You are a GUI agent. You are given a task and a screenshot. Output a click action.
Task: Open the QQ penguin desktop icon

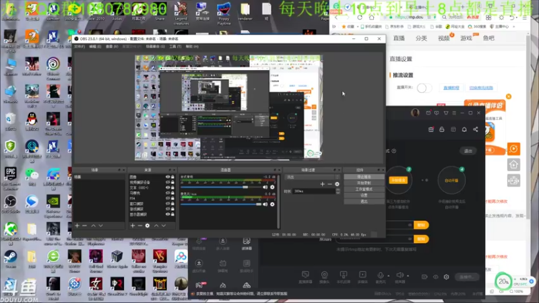(32, 121)
